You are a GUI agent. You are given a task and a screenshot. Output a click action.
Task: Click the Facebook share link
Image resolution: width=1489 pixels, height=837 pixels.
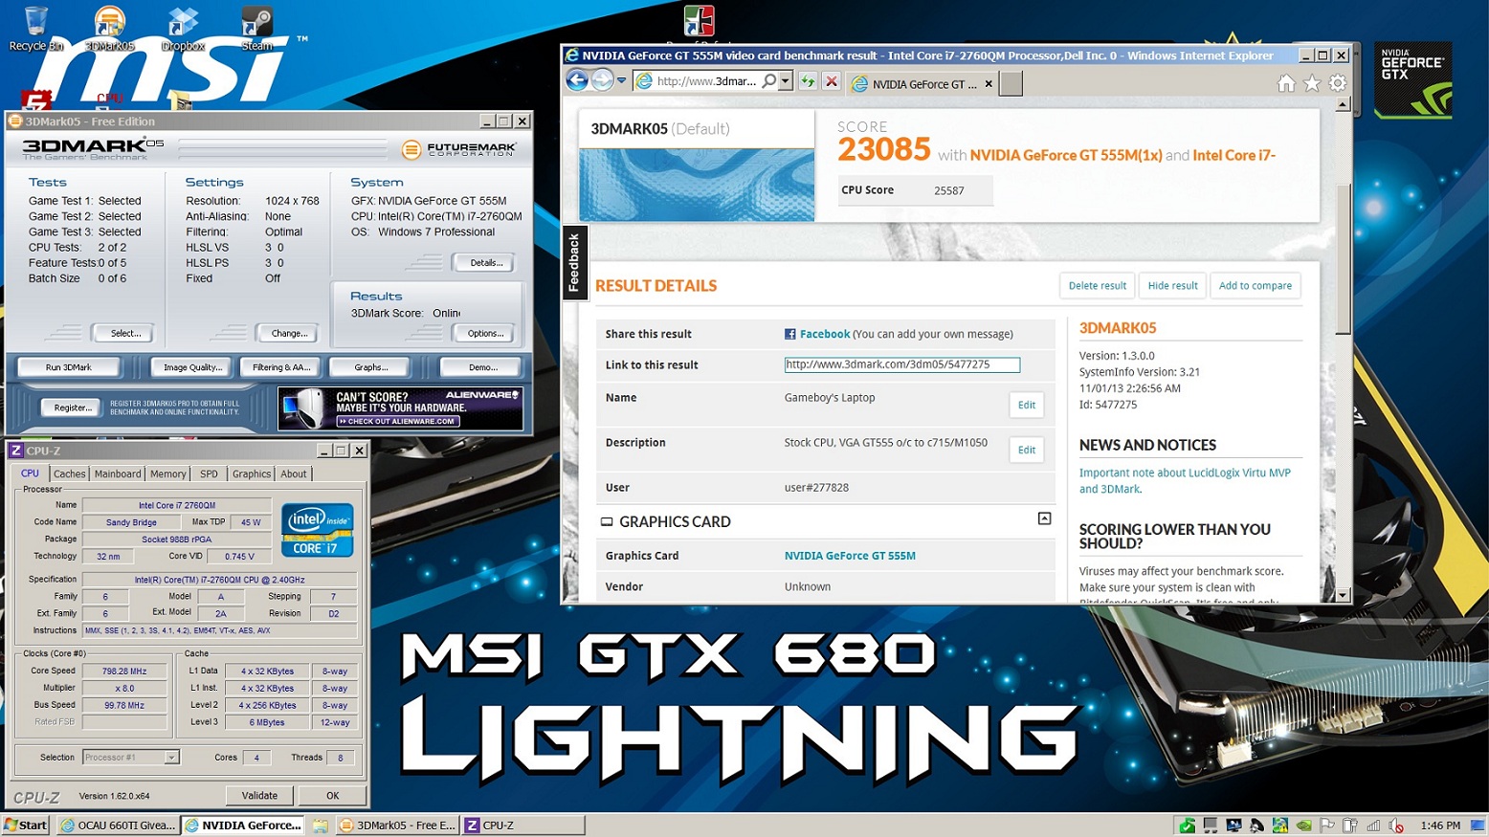pyautogui.click(x=824, y=335)
